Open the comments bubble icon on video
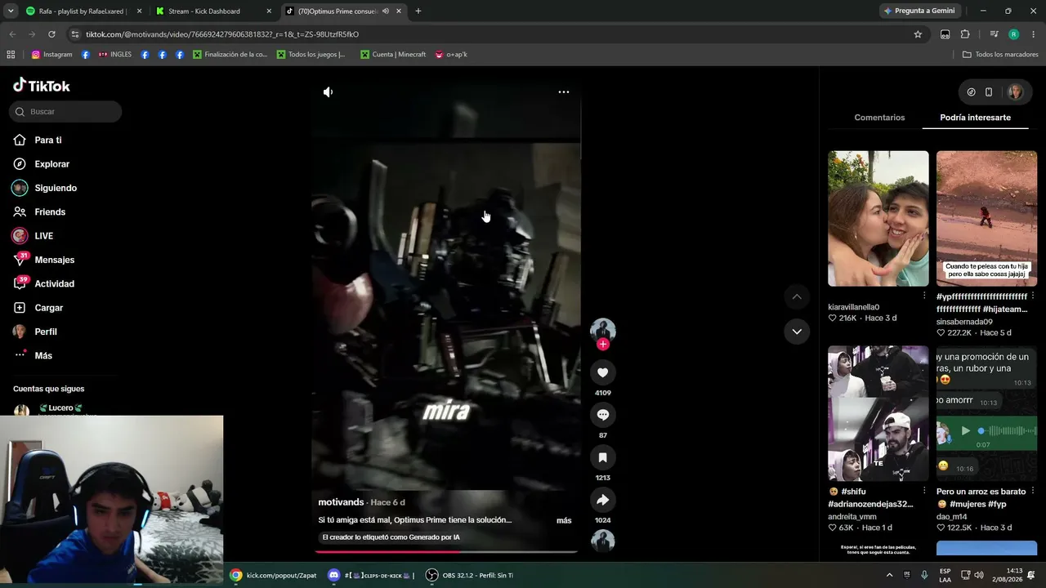The image size is (1046, 588). [x=603, y=415]
